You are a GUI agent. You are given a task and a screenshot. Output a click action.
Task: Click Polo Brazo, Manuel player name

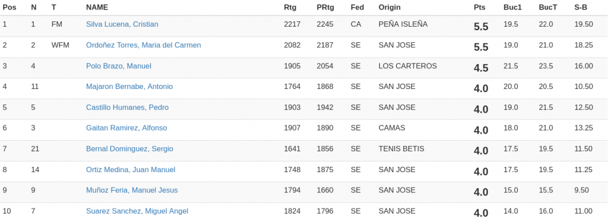pyautogui.click(x=119, y=66)
